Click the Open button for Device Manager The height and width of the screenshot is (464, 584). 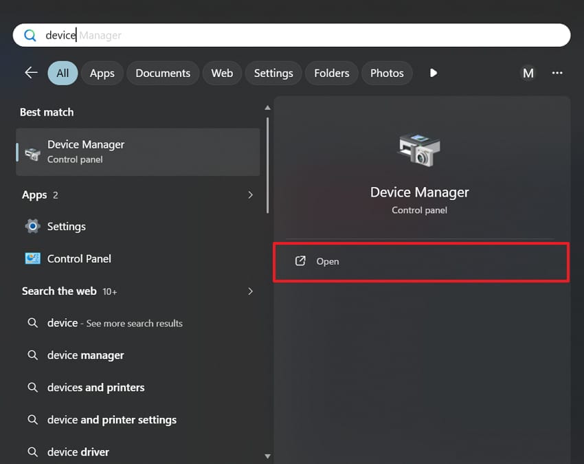coord(421,262)
